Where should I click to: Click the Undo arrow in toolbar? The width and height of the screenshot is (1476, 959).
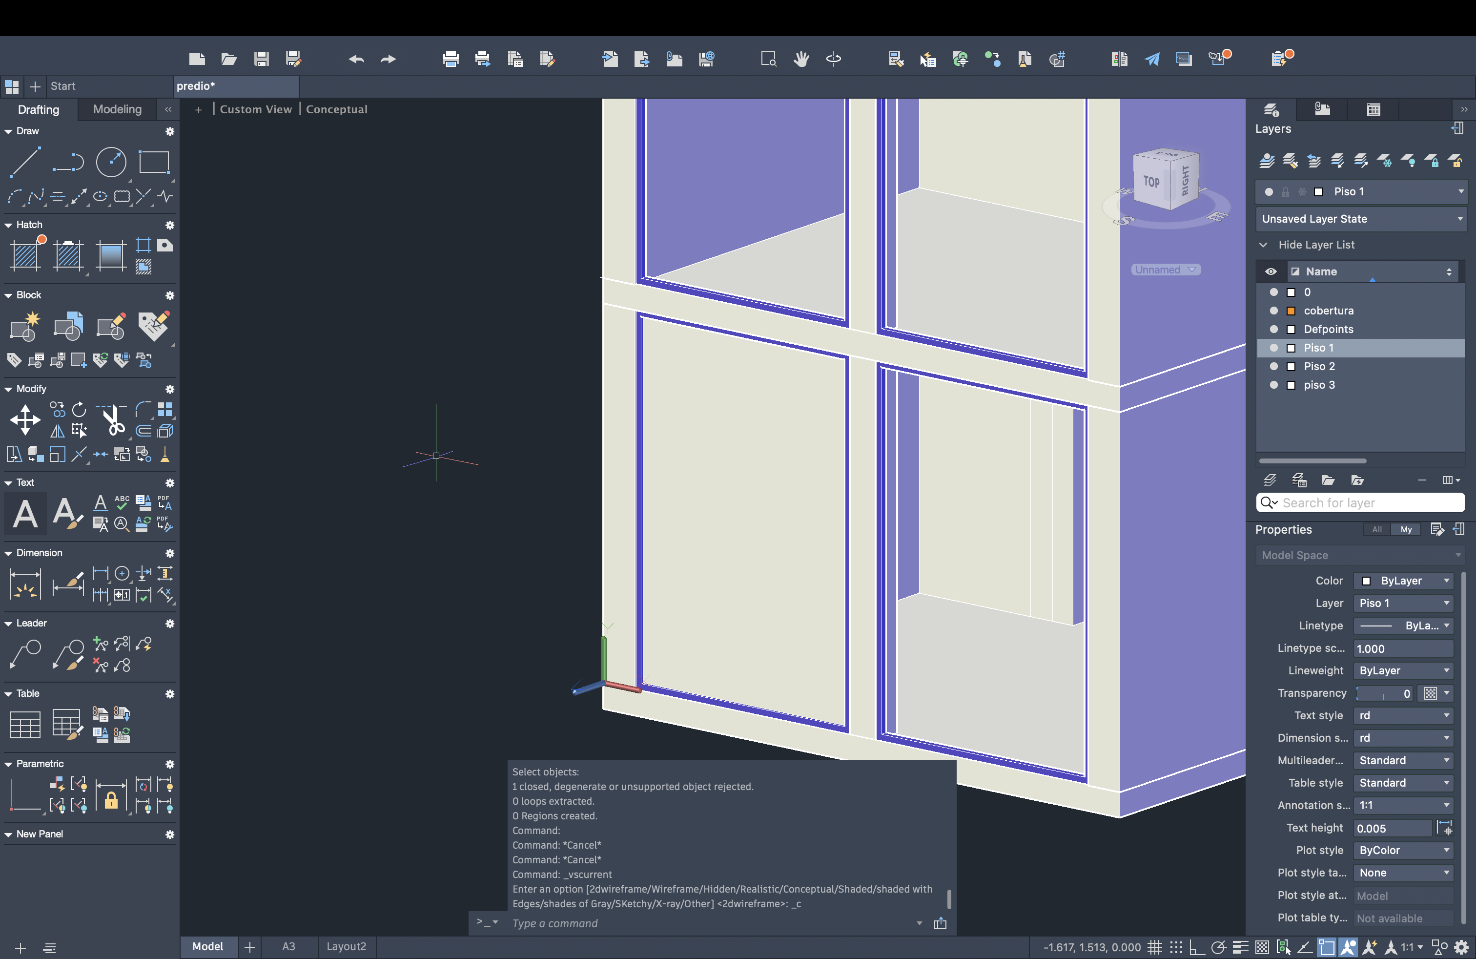click(x=356, y=59)
